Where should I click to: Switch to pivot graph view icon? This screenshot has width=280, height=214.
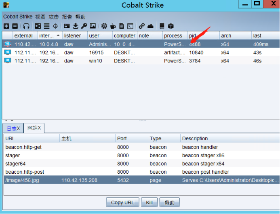pyautogui.click(x=38, y=26)
